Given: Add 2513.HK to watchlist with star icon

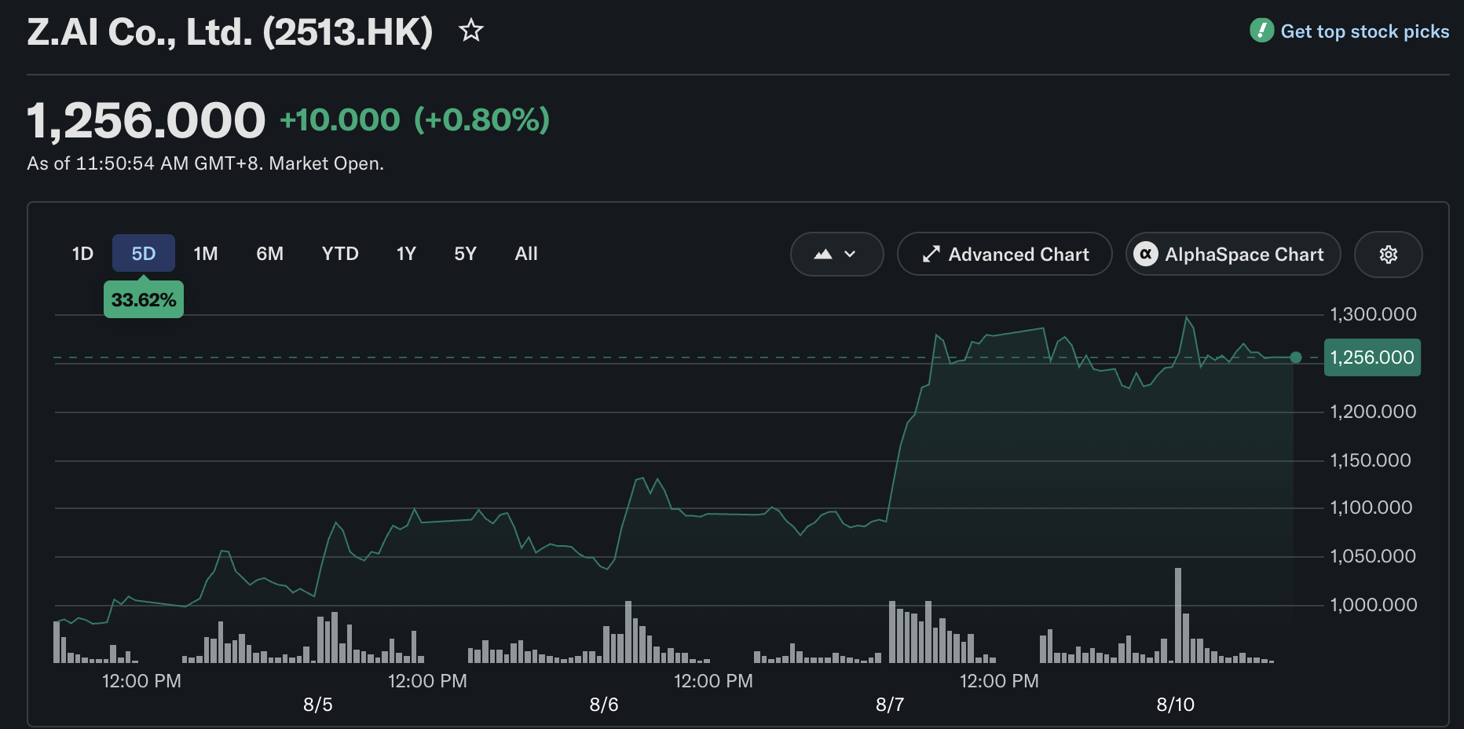Looking at the screenshot, I should (x=471, y=31).
